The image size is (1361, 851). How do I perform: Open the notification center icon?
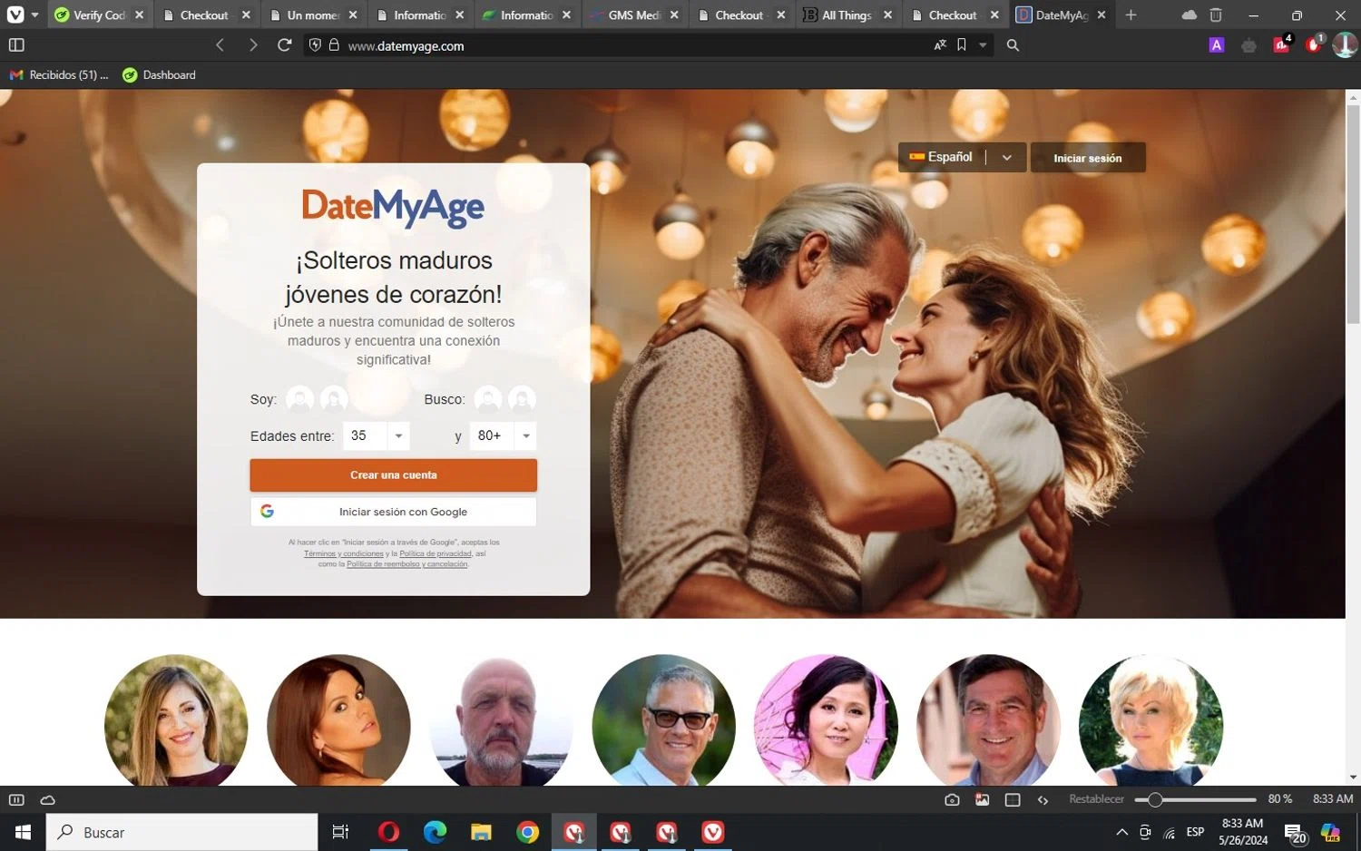(x=1295, y=834)
